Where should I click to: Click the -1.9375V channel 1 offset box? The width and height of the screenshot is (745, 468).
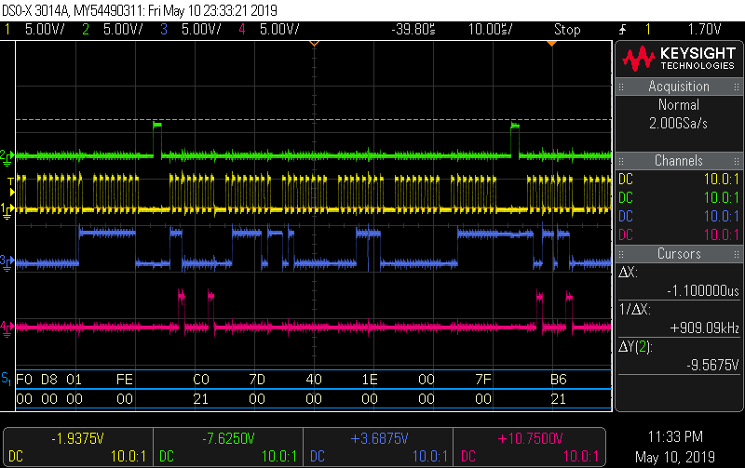[x=78, y=447]
